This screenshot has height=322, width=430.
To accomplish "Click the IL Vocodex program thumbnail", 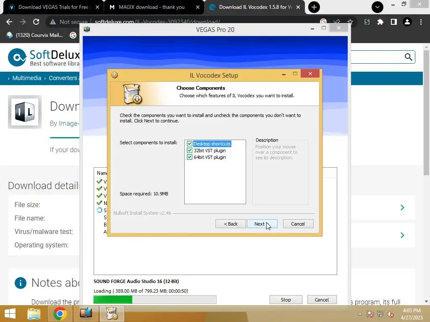I will click(25, 112).
